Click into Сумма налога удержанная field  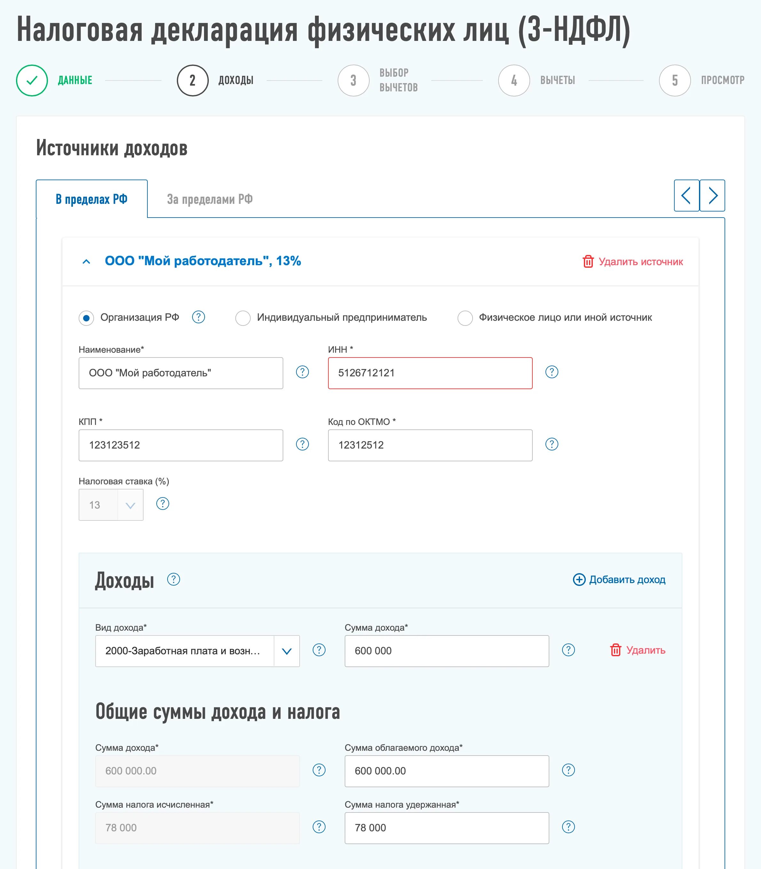[446, 828]
